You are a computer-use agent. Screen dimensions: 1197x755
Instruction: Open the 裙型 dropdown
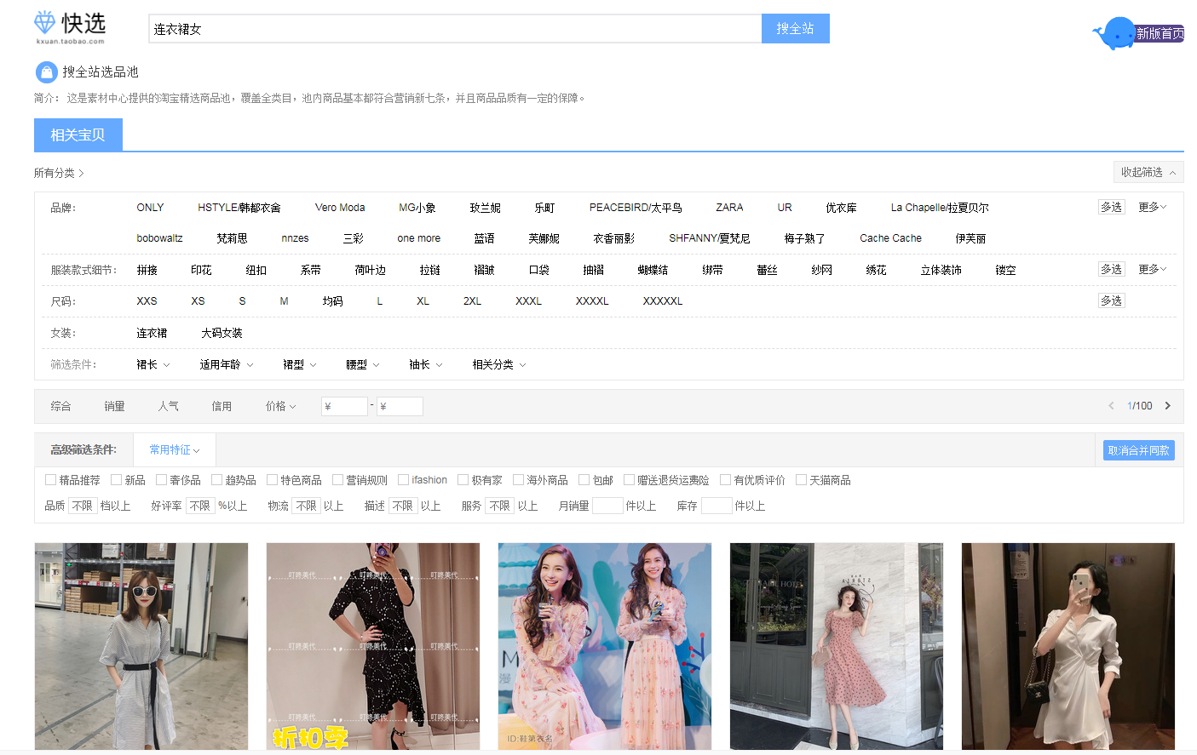(x=299, y=364)
